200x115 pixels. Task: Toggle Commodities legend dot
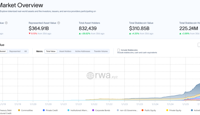tap(19, 110)
